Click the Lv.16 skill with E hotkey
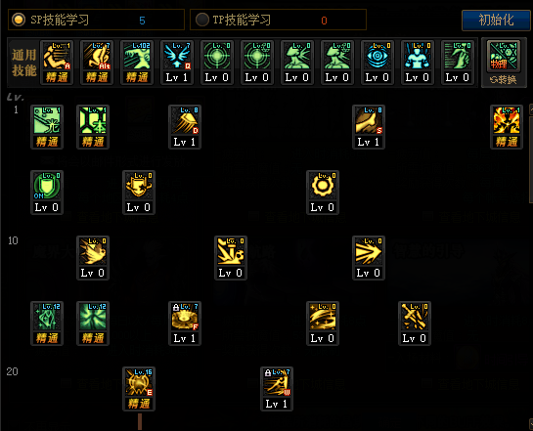533x431 pixels. [139, 389]
